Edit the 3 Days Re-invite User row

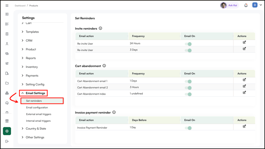pos(244,48)
